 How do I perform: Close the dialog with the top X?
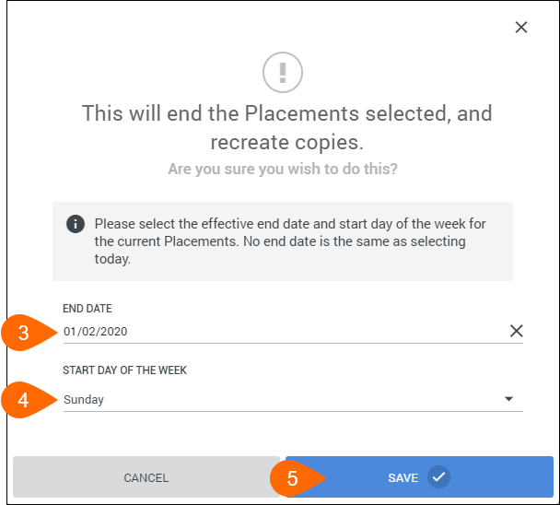tap(521, 27)
